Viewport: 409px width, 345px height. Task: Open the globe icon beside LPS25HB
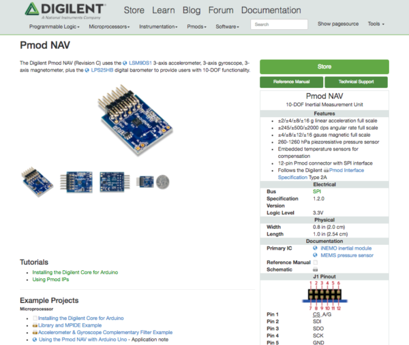(87, 70)
